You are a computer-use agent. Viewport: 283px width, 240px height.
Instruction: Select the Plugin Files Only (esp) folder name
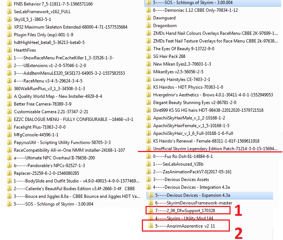(x=44, y=35)
